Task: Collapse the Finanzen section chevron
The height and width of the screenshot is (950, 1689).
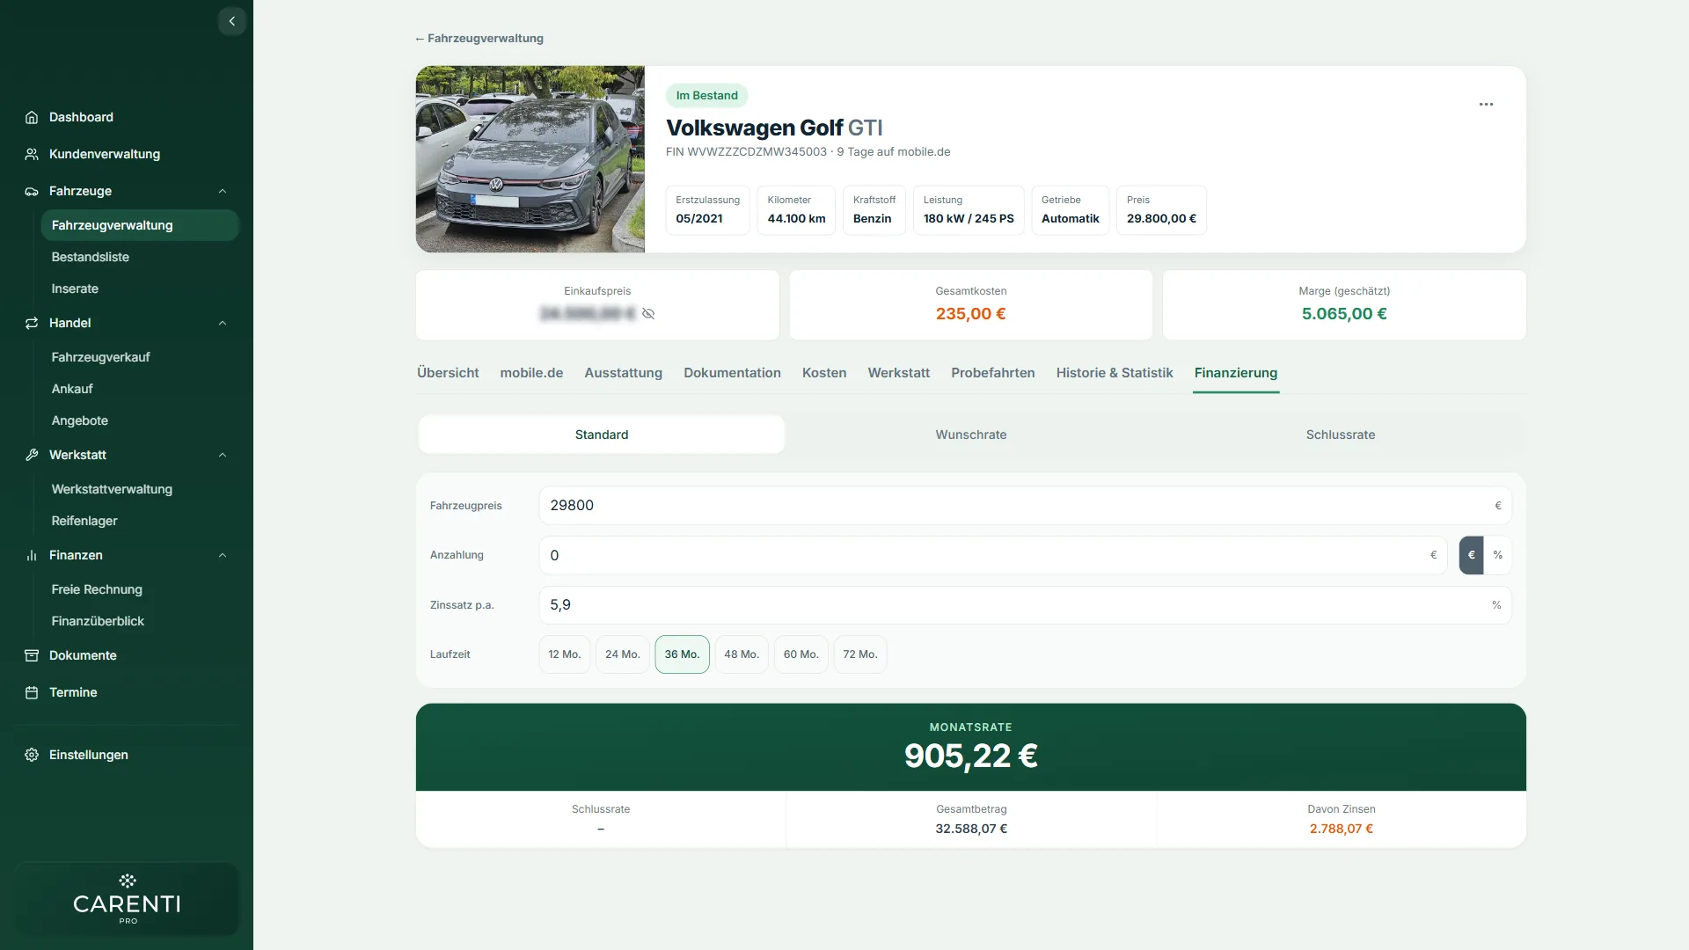Action: pyautogui.click(x=223, y=555)
